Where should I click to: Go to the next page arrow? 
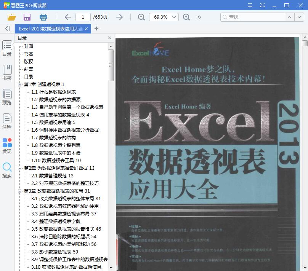click(x=119, y=17)
